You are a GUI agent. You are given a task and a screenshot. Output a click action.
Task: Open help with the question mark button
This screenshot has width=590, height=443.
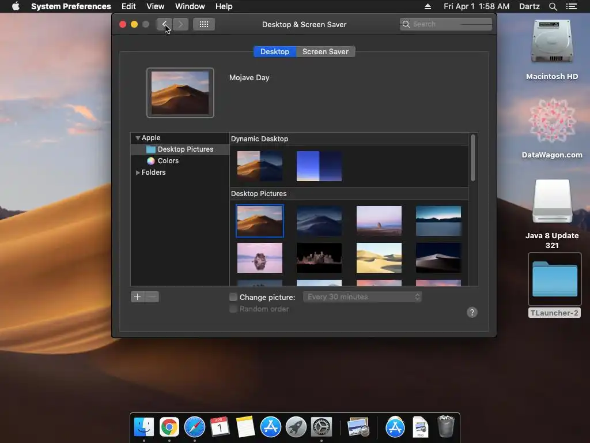(472, 312)
